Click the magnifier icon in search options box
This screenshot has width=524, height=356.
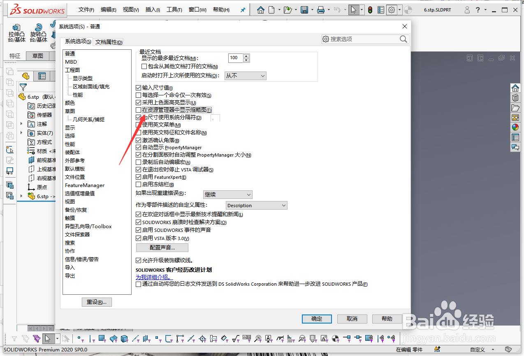click(x=403, y=39)
